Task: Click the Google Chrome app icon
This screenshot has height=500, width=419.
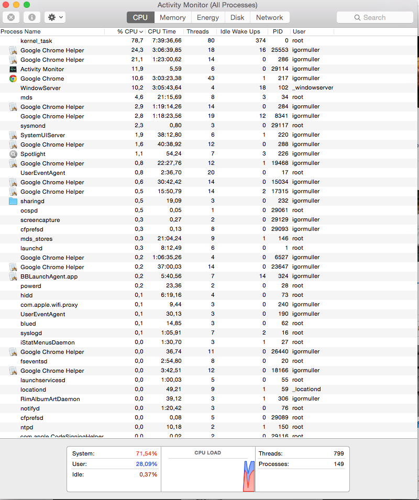Action: click(x=13, y=79)
